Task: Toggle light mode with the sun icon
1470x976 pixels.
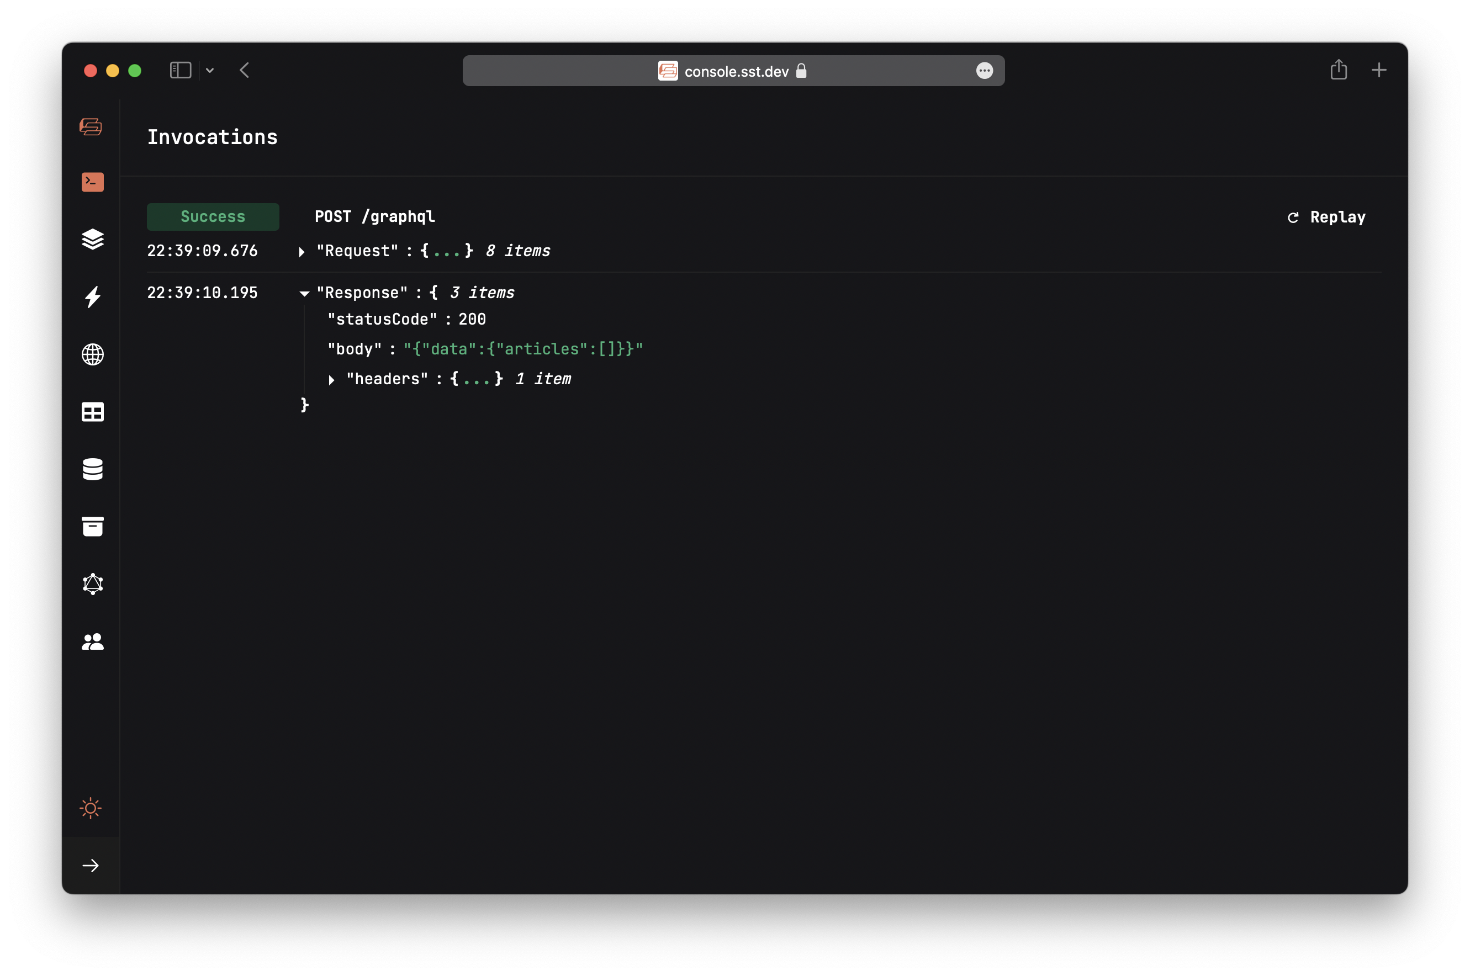Action: 90,809
